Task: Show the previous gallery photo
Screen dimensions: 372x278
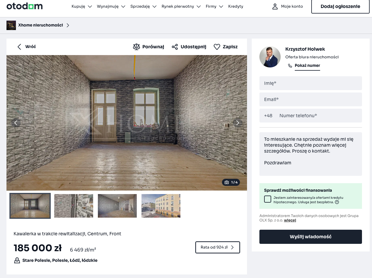Action: click(16, 123)
